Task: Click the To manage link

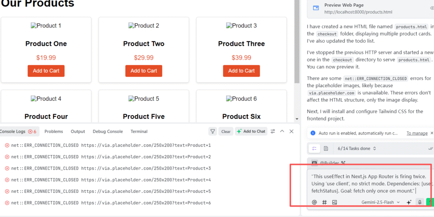Action: (417, 133)
